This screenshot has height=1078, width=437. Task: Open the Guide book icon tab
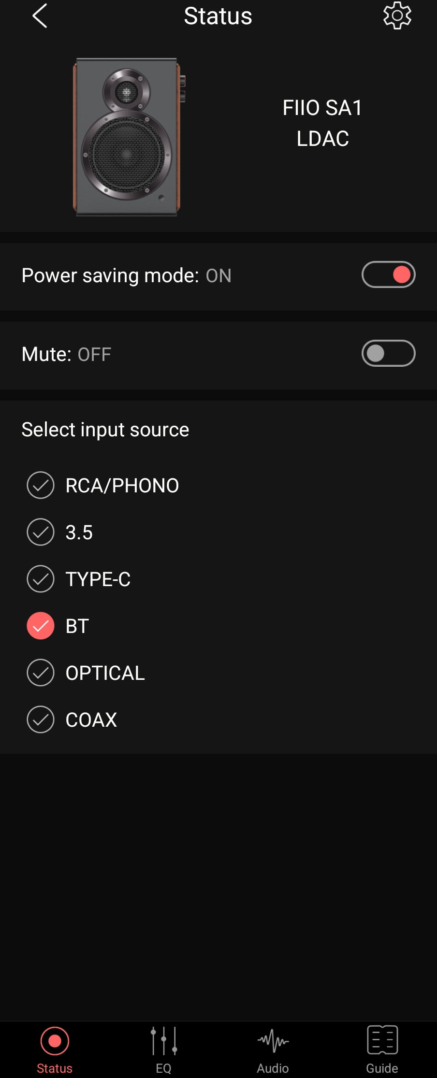tap(382, 1040)
